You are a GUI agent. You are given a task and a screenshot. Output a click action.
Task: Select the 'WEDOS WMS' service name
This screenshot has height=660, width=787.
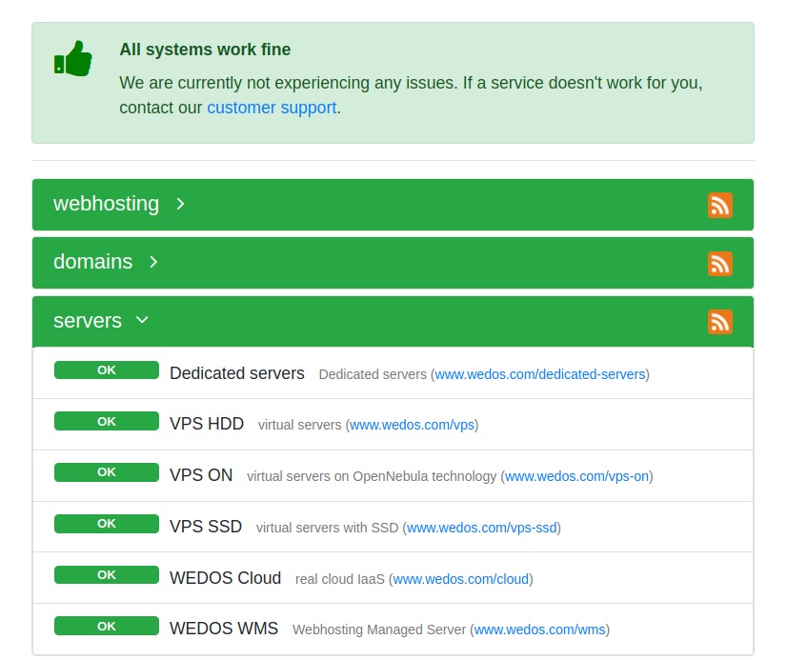[x=224, y=629]
